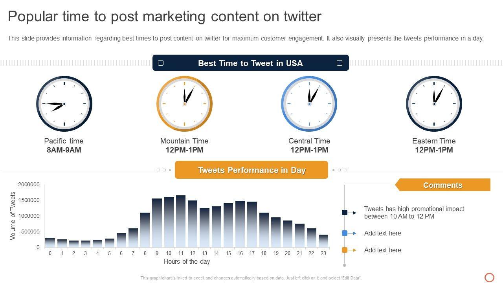Toggle the left checkbox in Best Time banner
The width and height of the screenshot is (503, 283).
[x=161, y=63]
